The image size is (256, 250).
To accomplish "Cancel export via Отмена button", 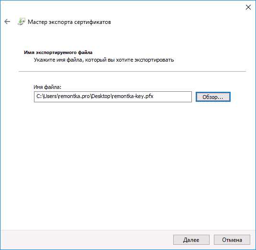I will pyautogui.click(x=232, y=240).
